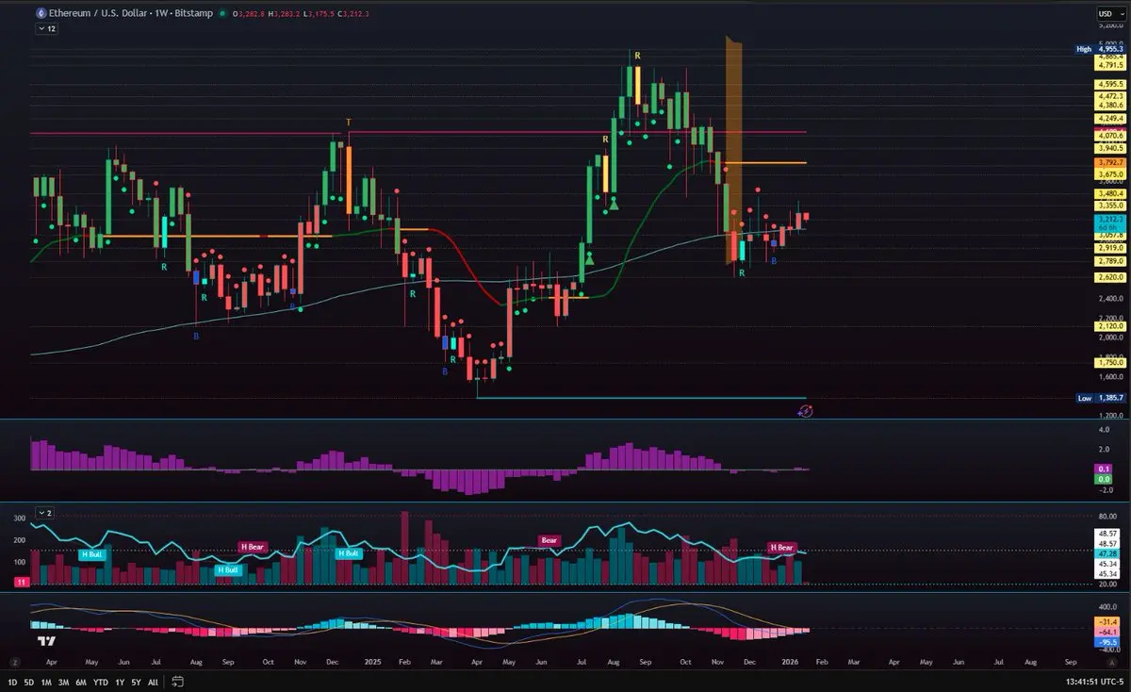The image size is (1131, 692).
Task: Open the go-to-date calendar icon
Action: pos(177,681)
